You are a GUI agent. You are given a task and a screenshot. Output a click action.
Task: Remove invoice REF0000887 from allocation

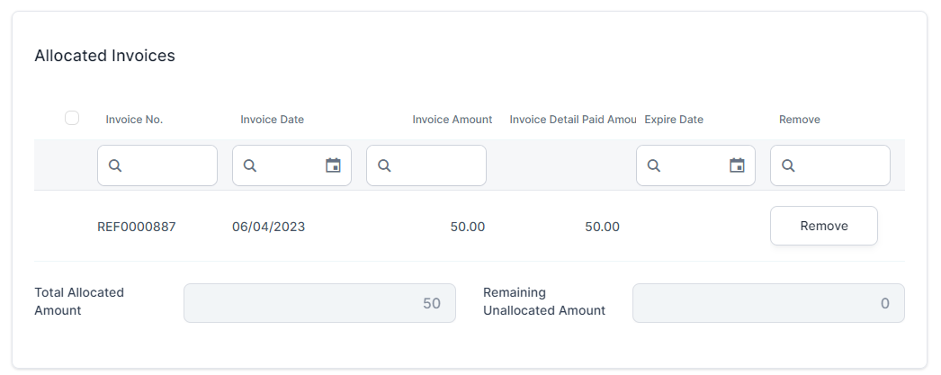pyautogui.click(x=823, y=226)
